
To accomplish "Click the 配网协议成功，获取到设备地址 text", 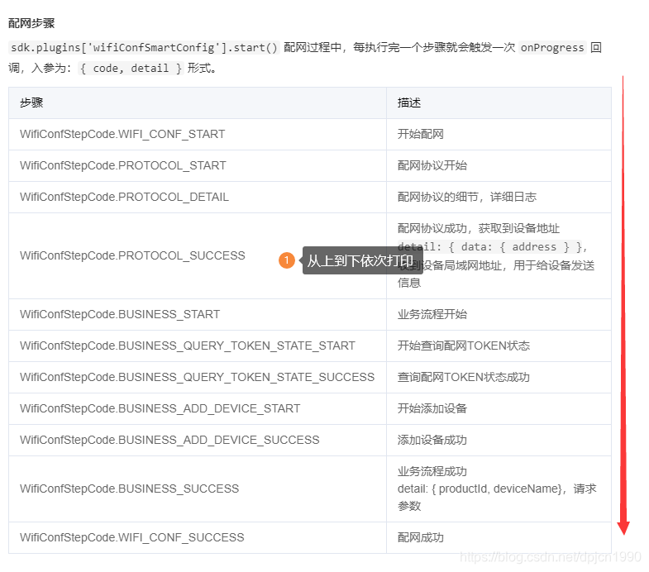I will pyautogui.click(x=479, y=228).
